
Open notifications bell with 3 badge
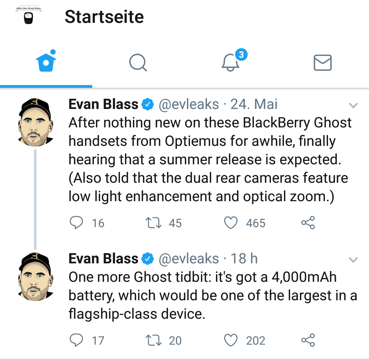231,63
